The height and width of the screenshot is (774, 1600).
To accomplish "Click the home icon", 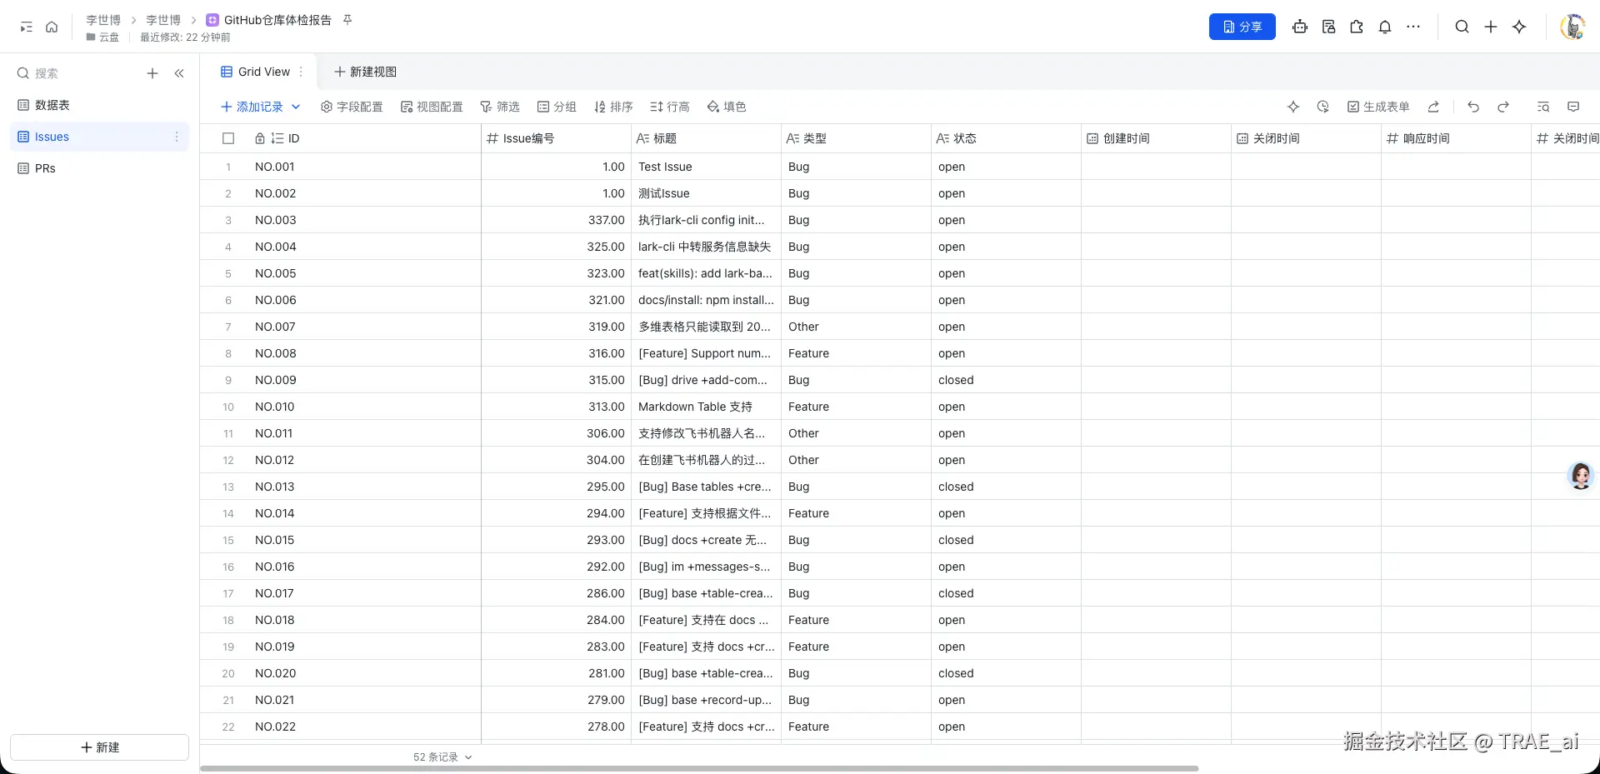I will click(52, 27).
